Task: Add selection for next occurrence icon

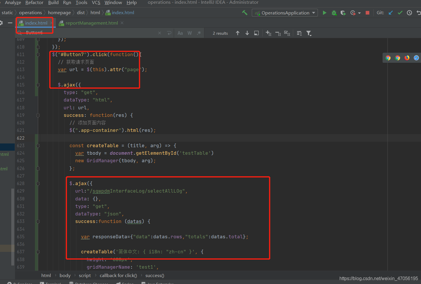Action: 268,33
